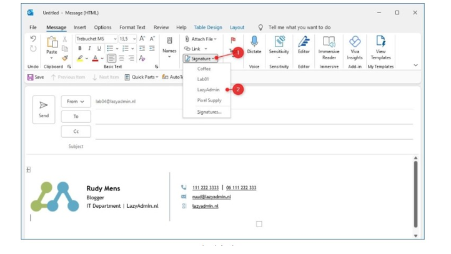Click into the Subject field
This screenshot has width=451, height=254.
click(250, 147)
